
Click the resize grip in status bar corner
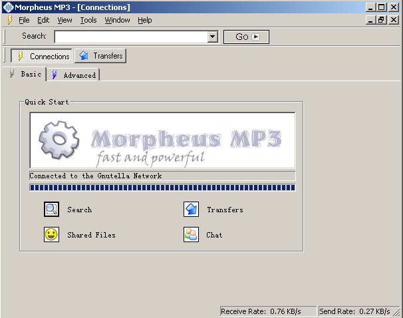tap(396, 312)
